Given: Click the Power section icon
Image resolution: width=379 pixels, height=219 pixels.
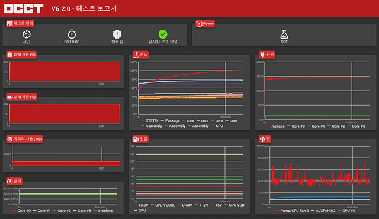Looking at the screenshot, I should [x=199, y=24].
